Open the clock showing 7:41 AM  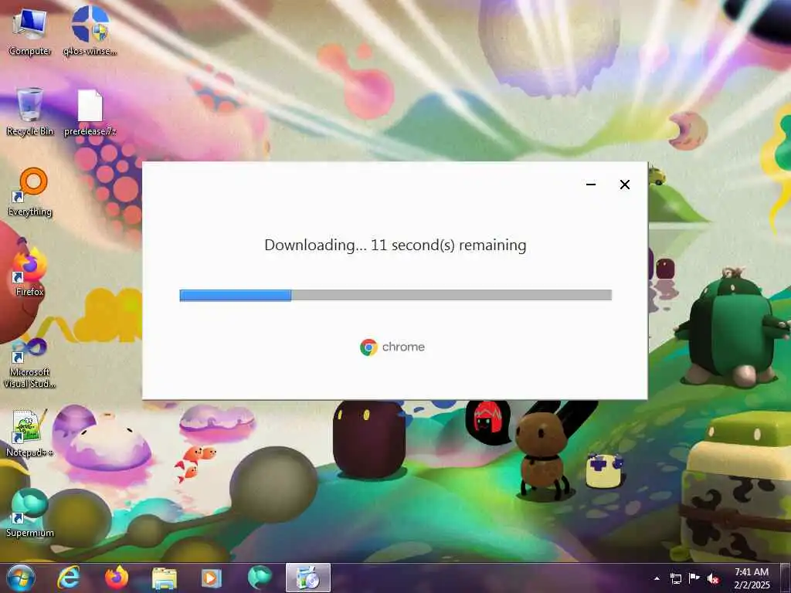pos(752,578)
